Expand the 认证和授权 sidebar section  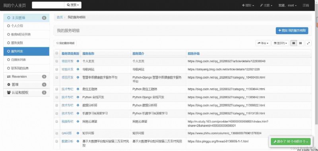coord(26,93)
